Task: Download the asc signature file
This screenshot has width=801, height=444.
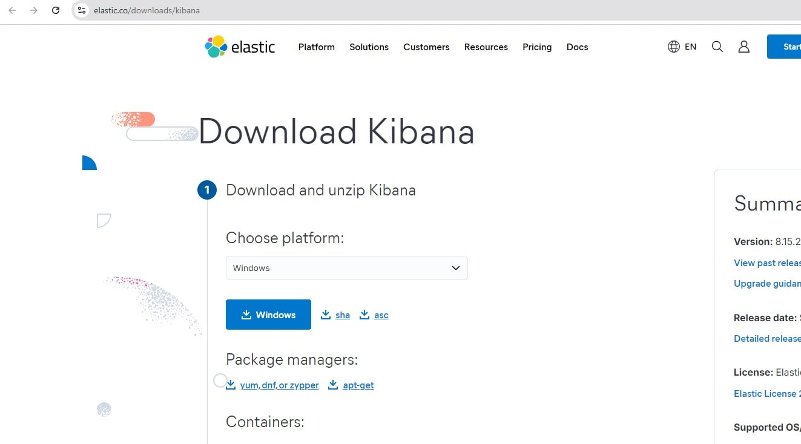Action: tap(374, 315)
